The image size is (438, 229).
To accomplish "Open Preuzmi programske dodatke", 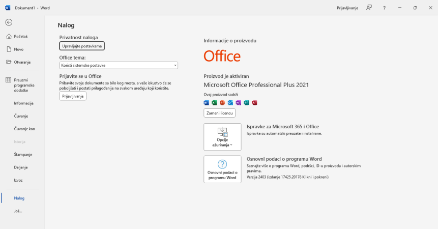I will 24,85.
